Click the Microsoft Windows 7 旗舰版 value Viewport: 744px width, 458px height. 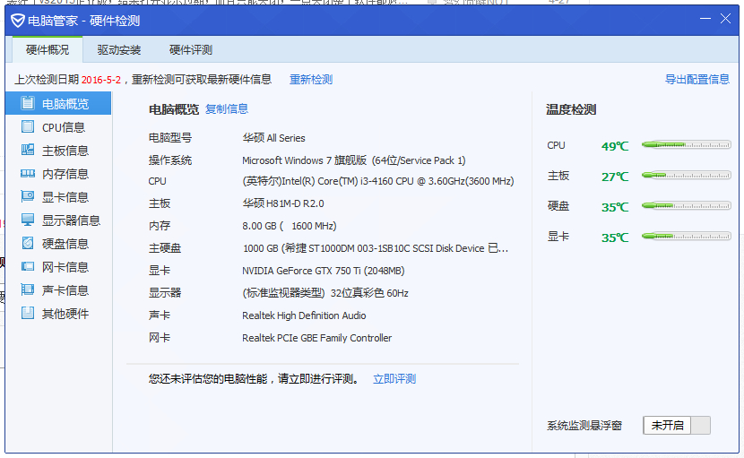coord(353,160)
